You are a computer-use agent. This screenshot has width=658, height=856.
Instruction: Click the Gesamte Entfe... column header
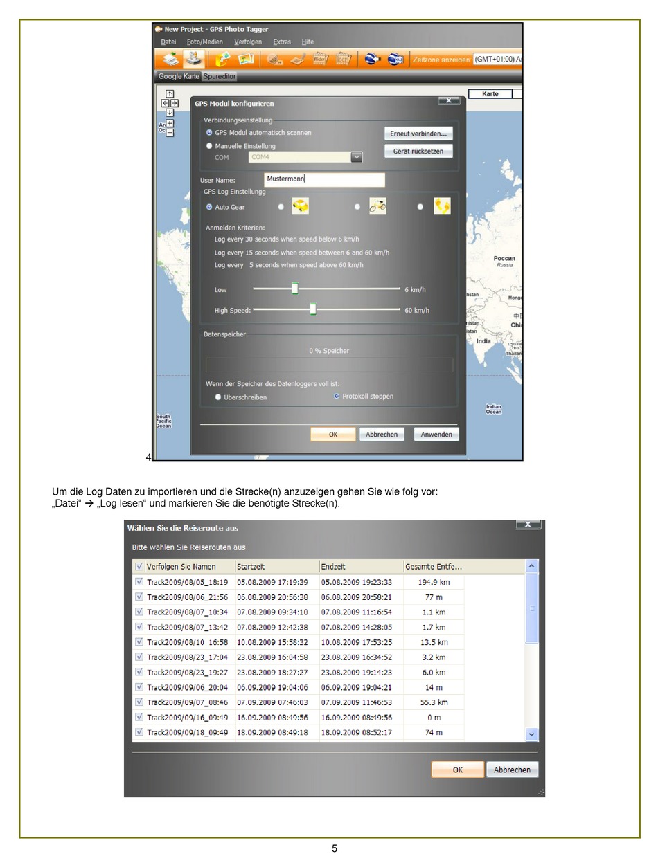[x=434, y=567]
